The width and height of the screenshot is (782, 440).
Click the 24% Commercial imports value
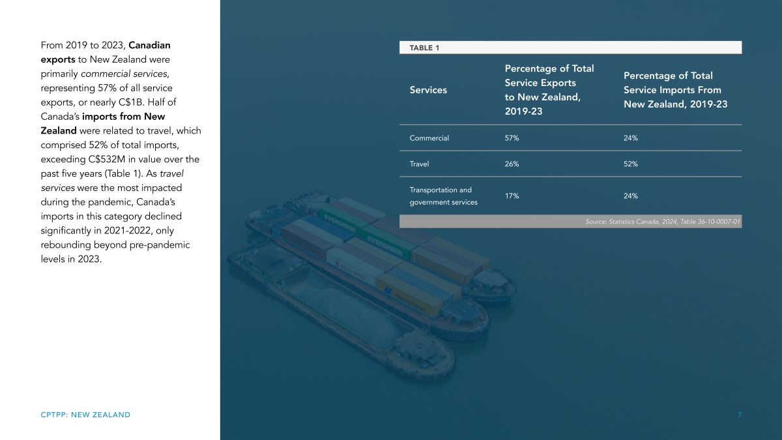click(x=630, y=138)
